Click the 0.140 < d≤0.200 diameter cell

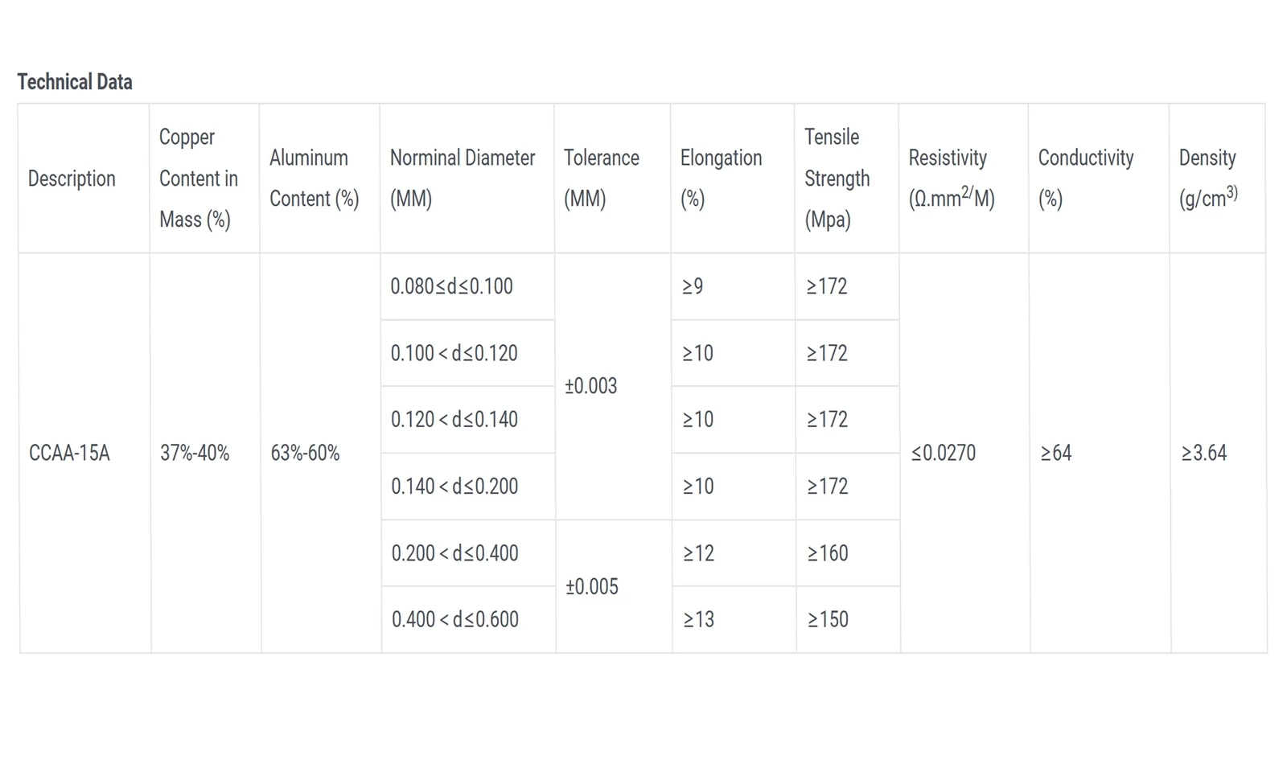pyautogui.click(x=468, y=487)
